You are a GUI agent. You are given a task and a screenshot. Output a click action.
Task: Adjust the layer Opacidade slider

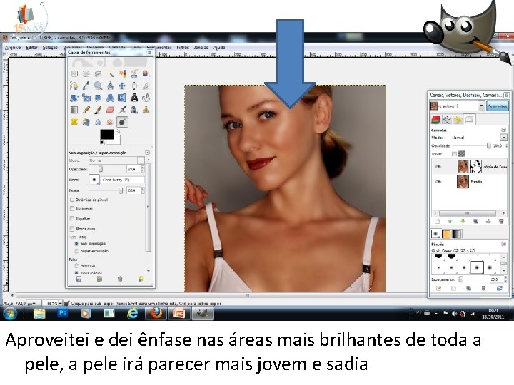coord(488,145)
